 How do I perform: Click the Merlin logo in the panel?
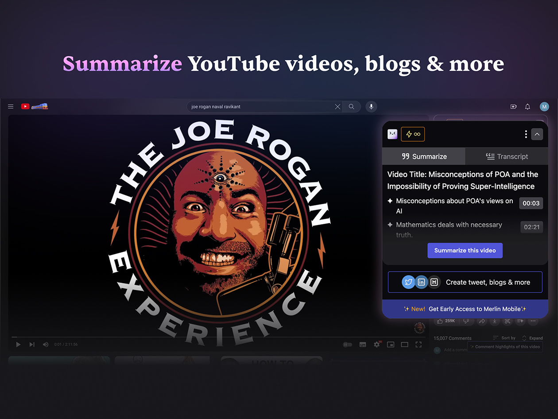[x=392, y=134]
